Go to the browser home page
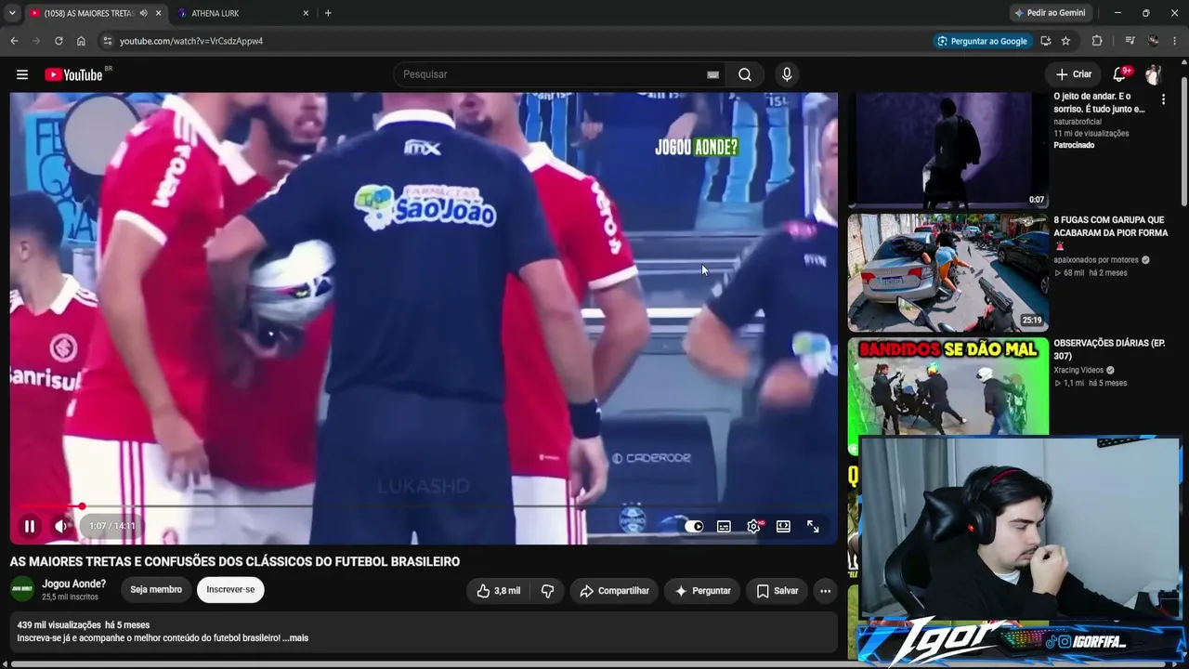1189x669 pixels. [81, 41]
